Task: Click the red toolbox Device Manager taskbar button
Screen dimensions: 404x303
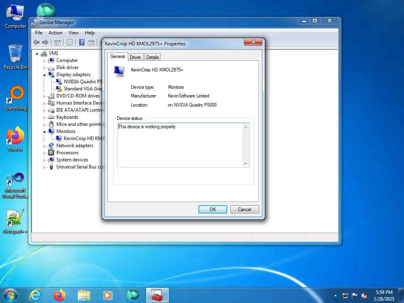Action: coord(157,295)
